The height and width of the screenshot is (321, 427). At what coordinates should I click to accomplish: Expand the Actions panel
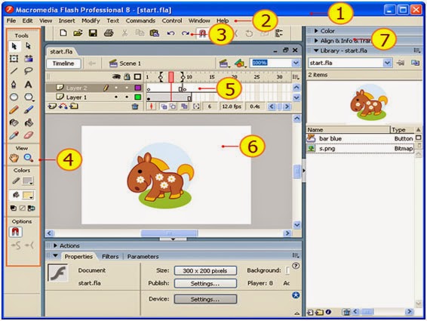coord(55,245)
